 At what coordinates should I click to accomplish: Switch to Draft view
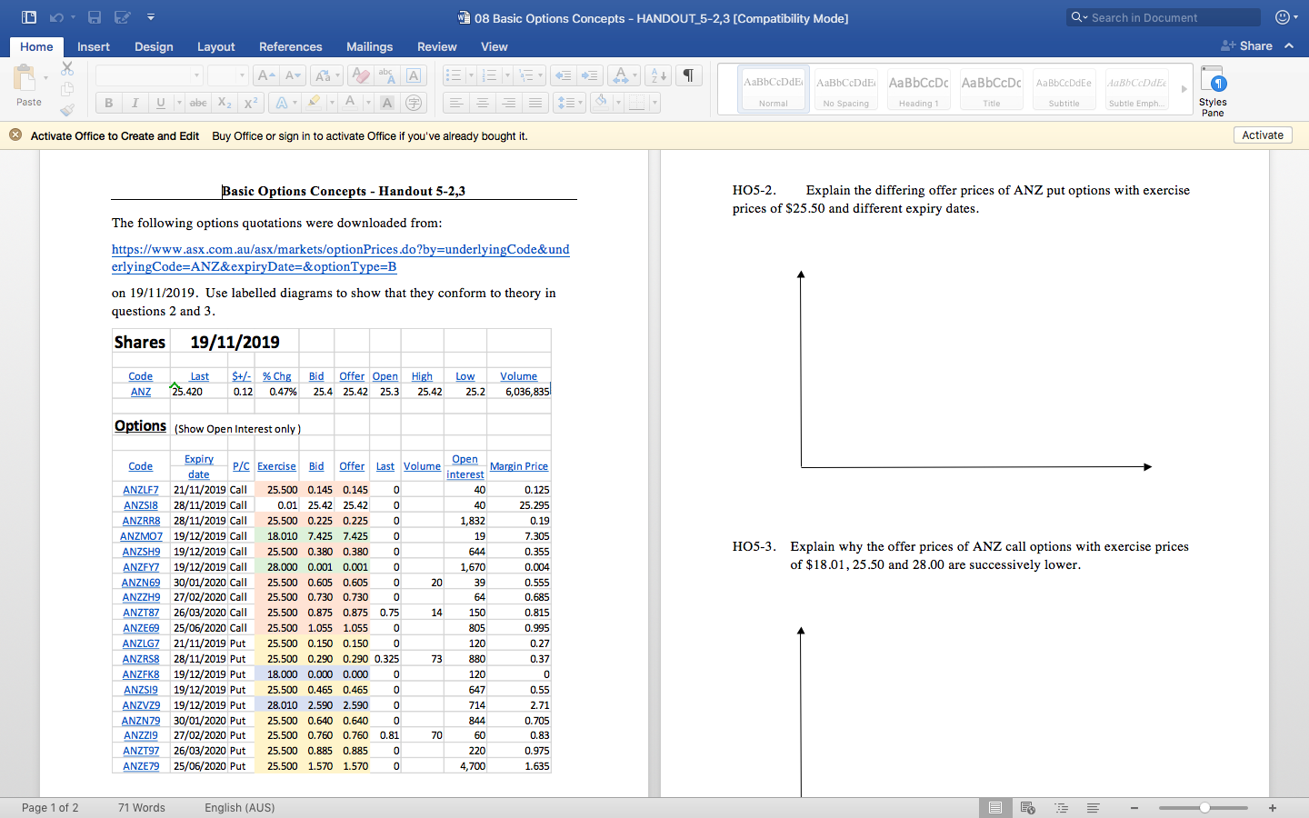(1094, 808)
